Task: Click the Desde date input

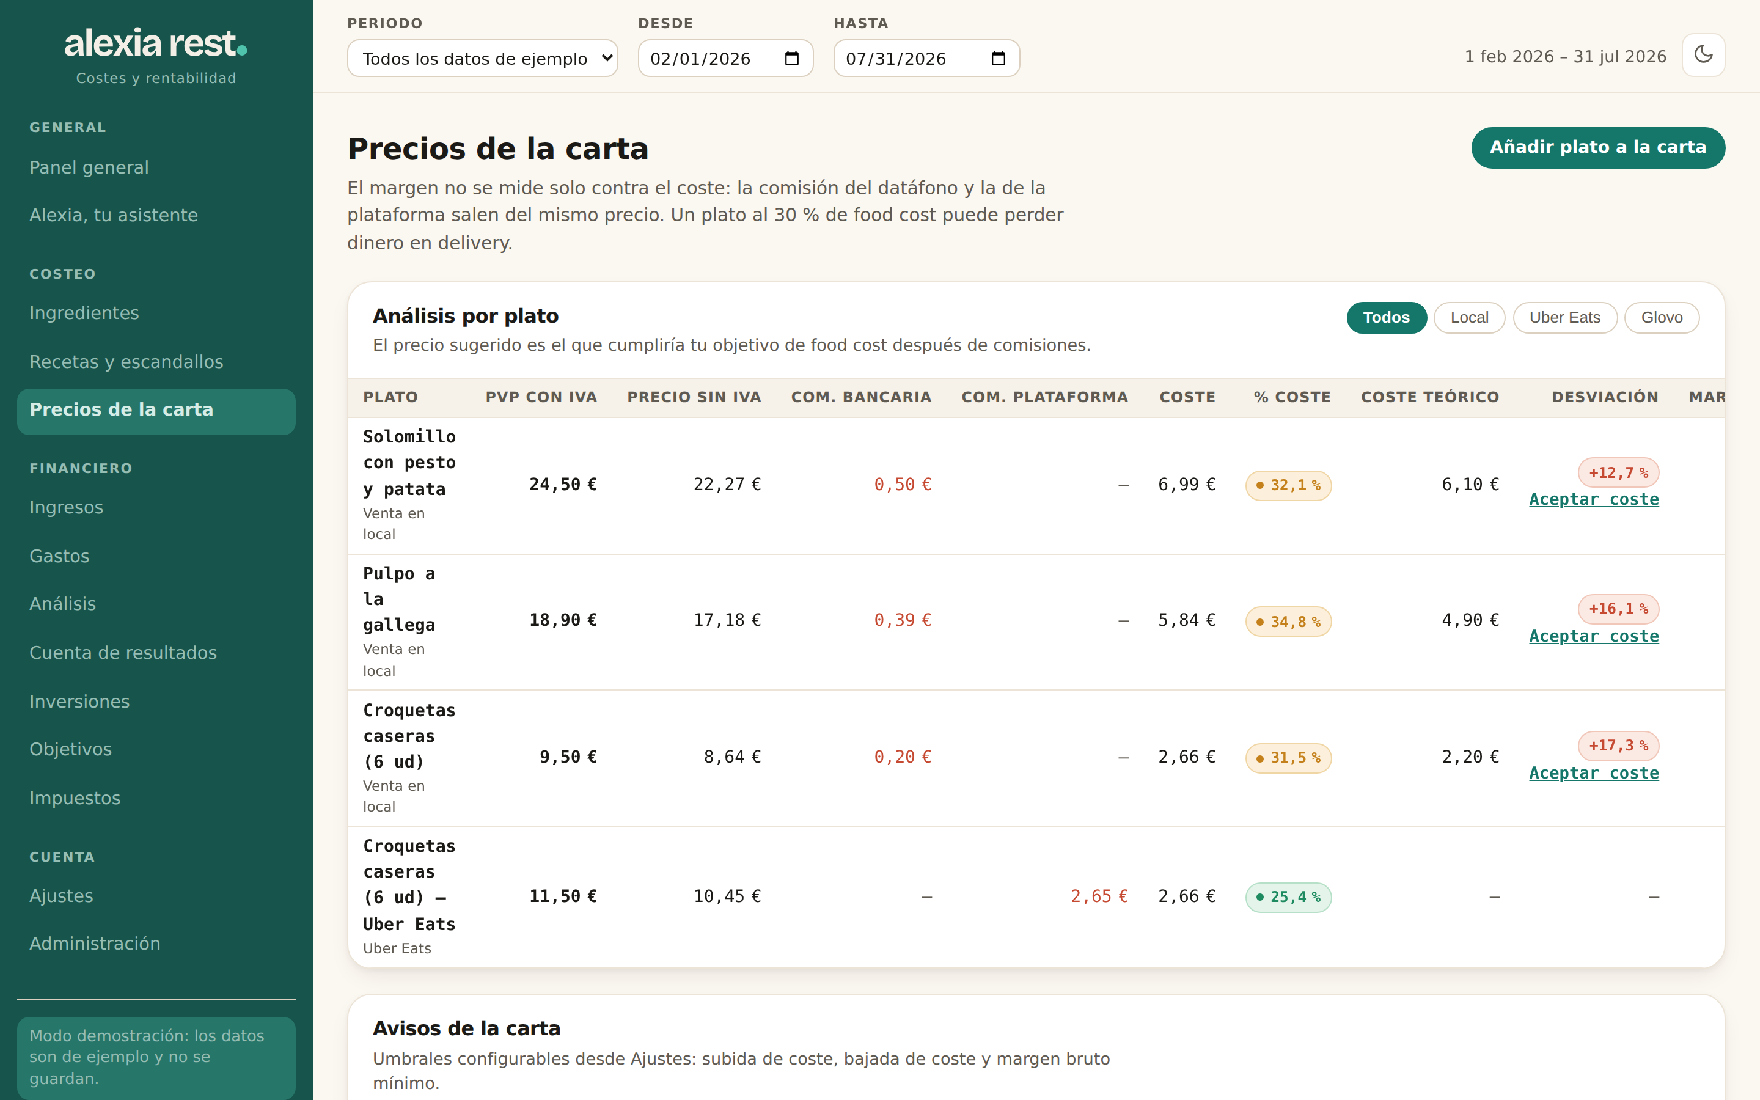Action: 725,58
